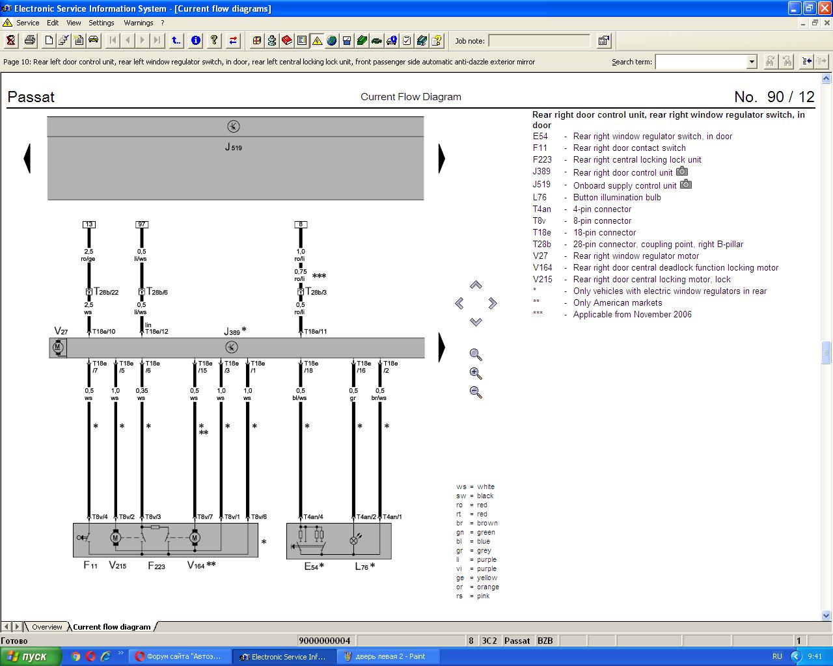Open the Windows 'пуск' Start button
The width and height of the screenshot is (833, 666).
31,656
